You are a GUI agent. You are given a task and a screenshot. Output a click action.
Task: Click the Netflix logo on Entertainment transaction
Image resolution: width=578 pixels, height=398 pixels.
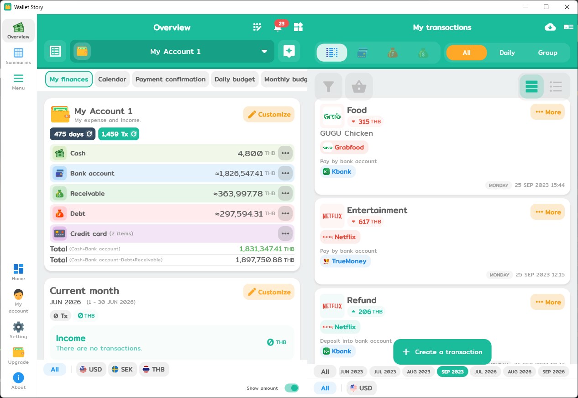332,216
